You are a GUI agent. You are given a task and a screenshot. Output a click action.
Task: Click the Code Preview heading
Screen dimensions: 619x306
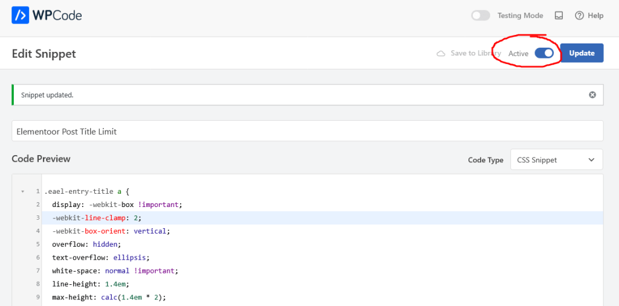click(41, 159)
